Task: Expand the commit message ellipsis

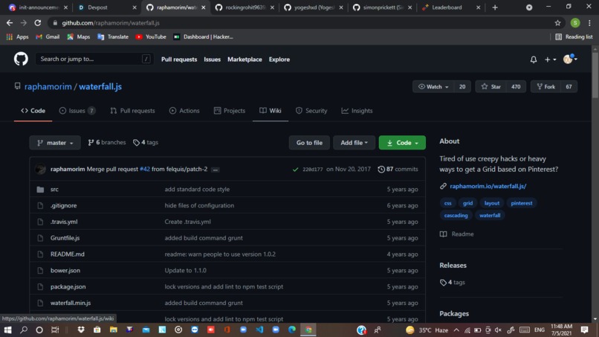Action: 216,170
